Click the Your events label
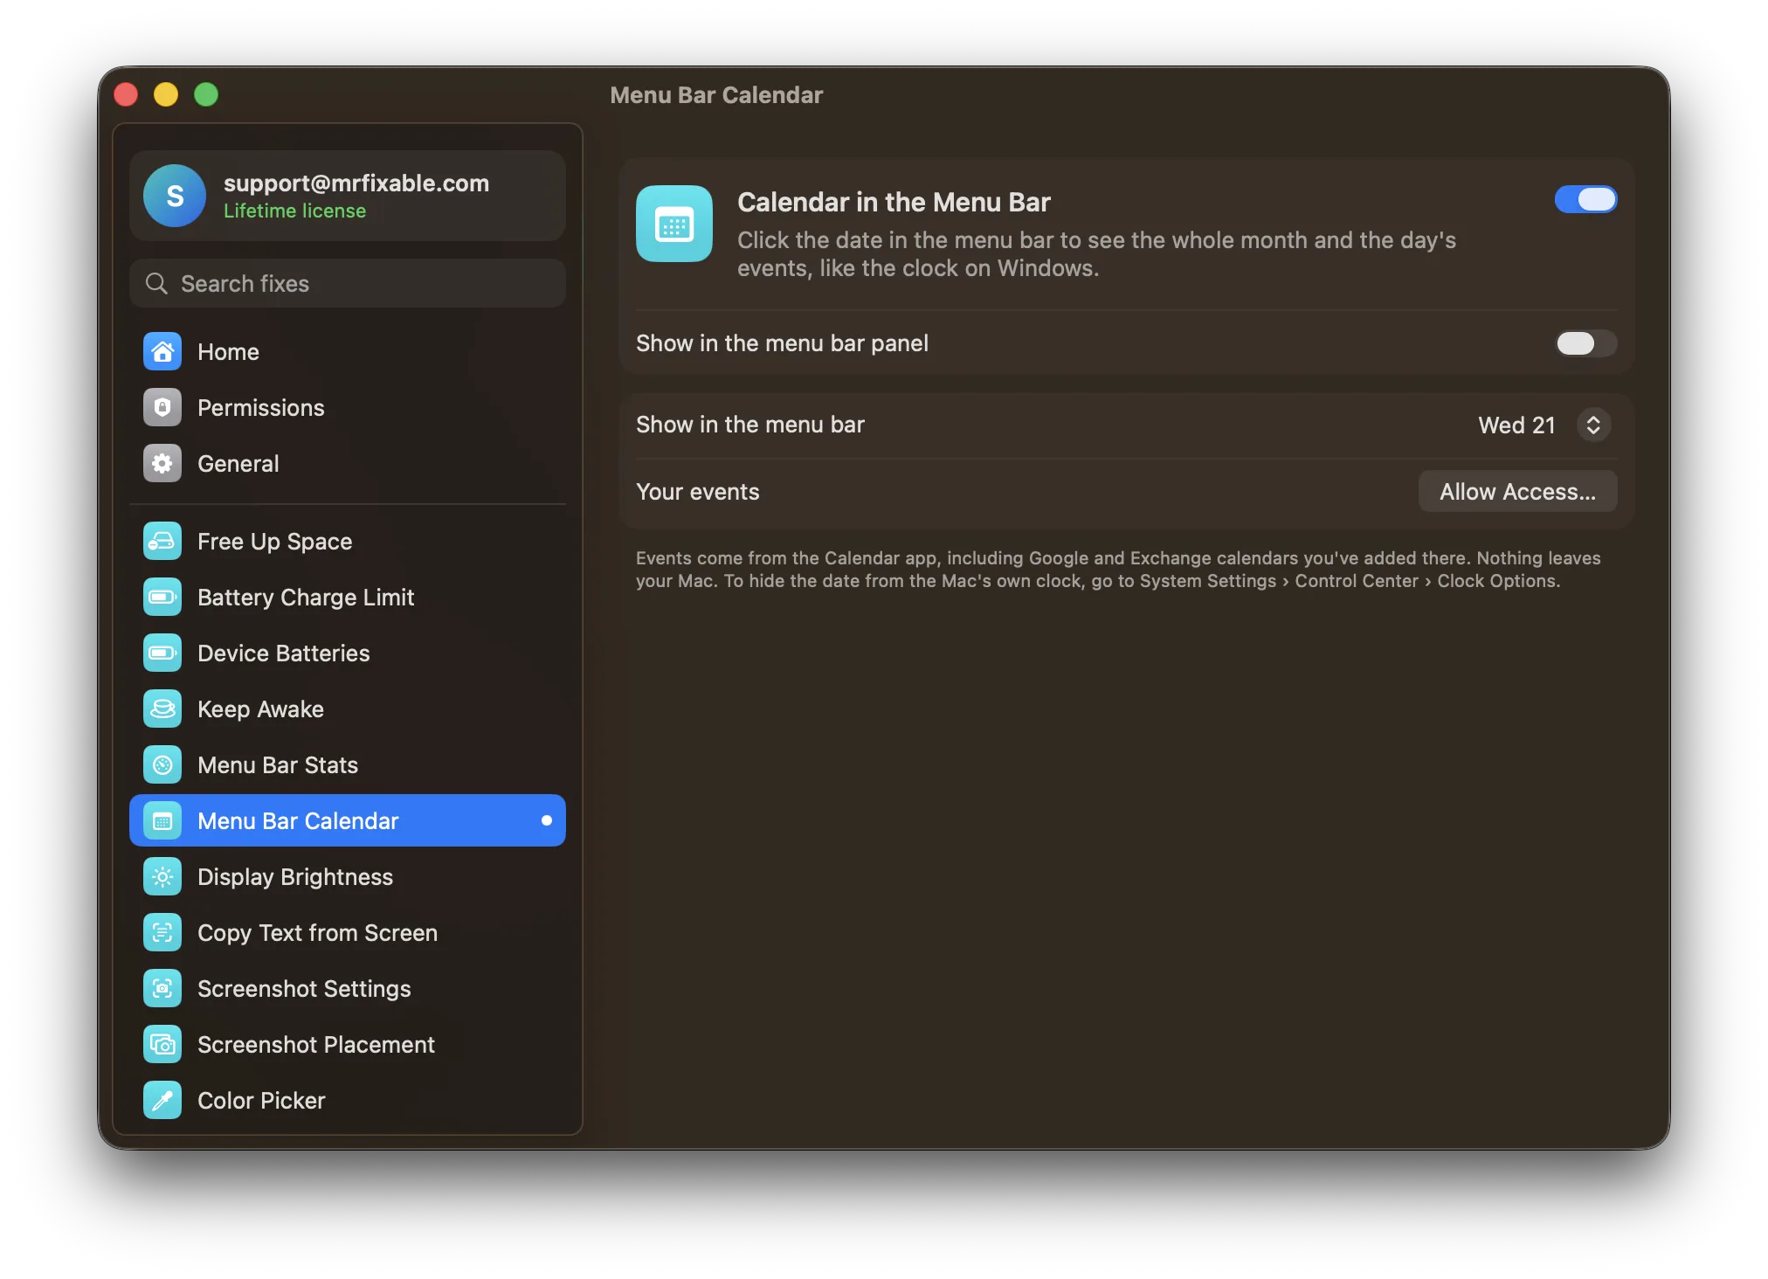Screen dimensions: 1768x1279 pyautogui.click(x=698, y=492)
